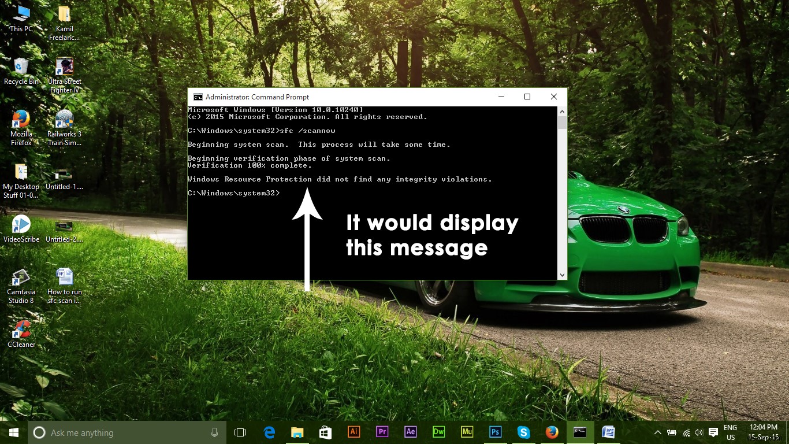Close the Command Prompt window
The image size is (789, 444).
[553, 97]
